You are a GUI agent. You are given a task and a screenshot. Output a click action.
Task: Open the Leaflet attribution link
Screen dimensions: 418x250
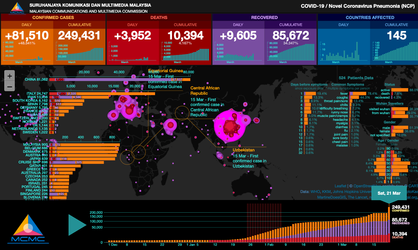click(340, 186)
